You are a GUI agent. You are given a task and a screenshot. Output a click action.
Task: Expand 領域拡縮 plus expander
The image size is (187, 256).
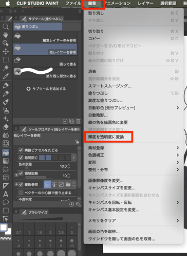pyautogui.click(x=16, y=175)
